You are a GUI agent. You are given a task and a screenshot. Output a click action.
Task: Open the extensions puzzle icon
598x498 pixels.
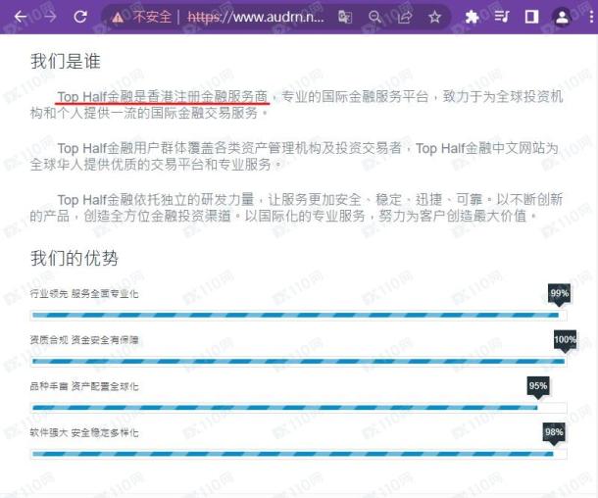pos(472,17)
